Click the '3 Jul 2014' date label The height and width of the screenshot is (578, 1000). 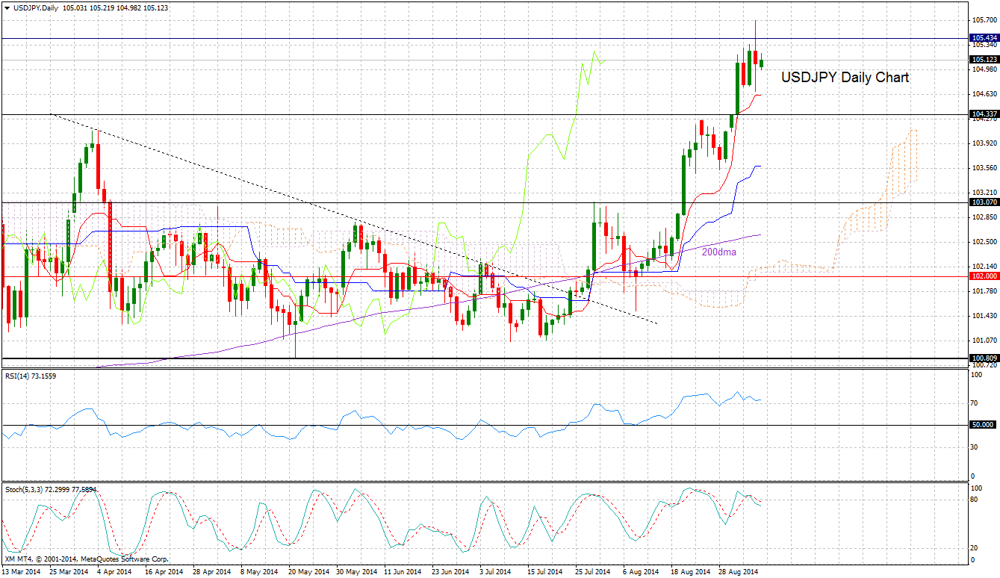tap(496, 572)
